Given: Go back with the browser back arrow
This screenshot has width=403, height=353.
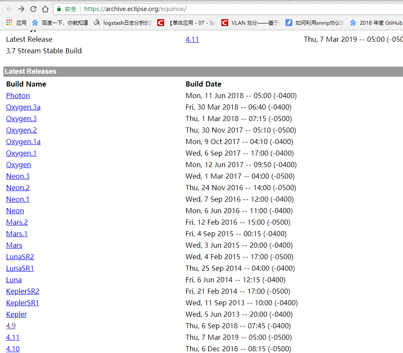Looking at the screenshot, I should tap(9, 9).
